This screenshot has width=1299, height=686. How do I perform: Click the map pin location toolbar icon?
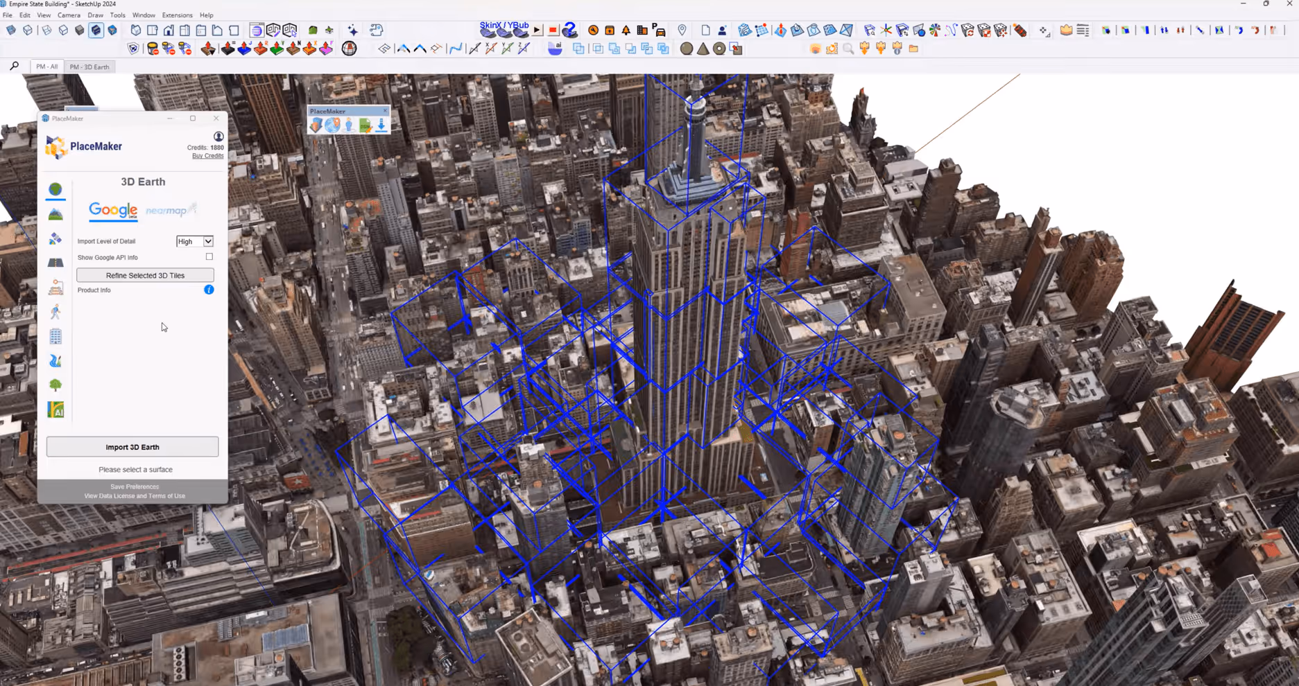[x=682, y=30]
